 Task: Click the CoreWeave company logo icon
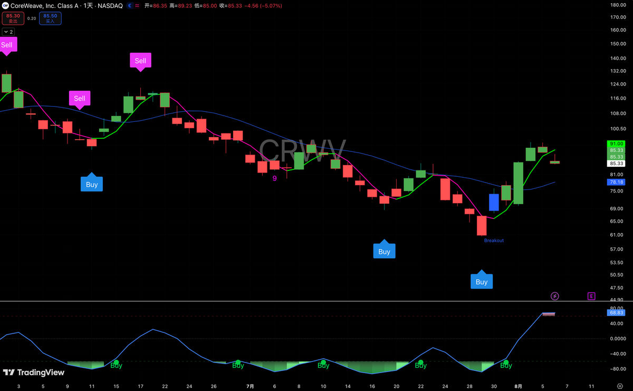point(5,6)
